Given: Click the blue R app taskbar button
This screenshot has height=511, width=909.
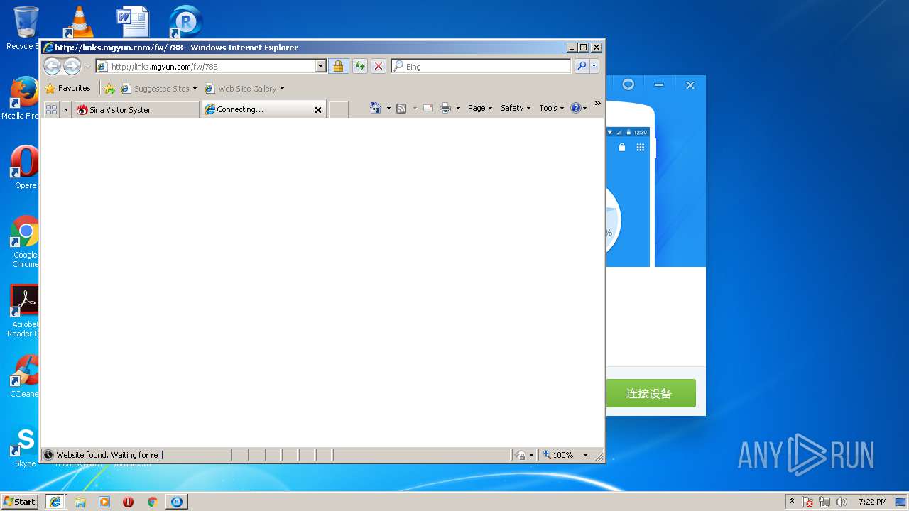Looking at the screenshot, I should point(177,502).
